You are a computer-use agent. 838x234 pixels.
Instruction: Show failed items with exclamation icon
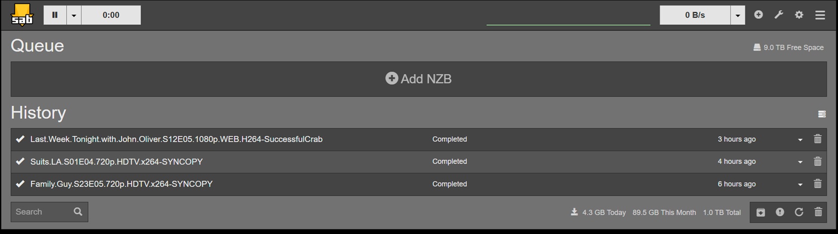point(780,212)
